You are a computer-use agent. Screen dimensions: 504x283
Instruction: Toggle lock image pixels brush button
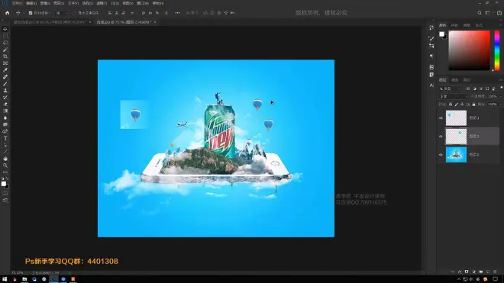(x=456, y=105)
